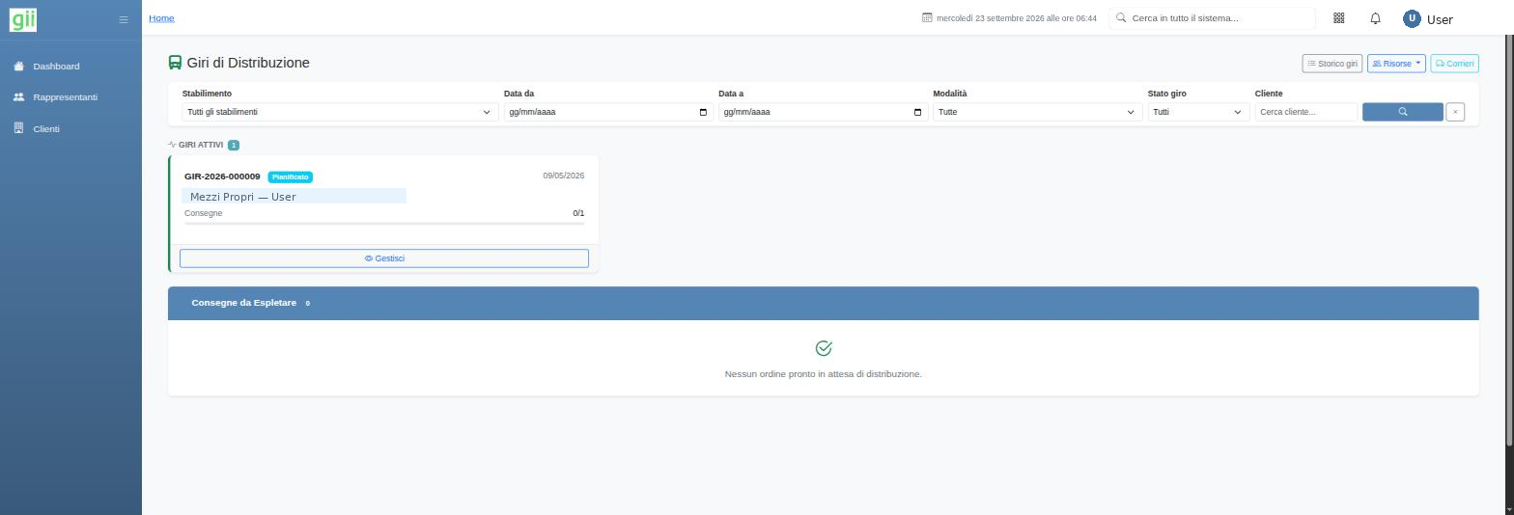1514x515 pixels.
Task: Clear filters with the × button
Action: (1455, 112)
